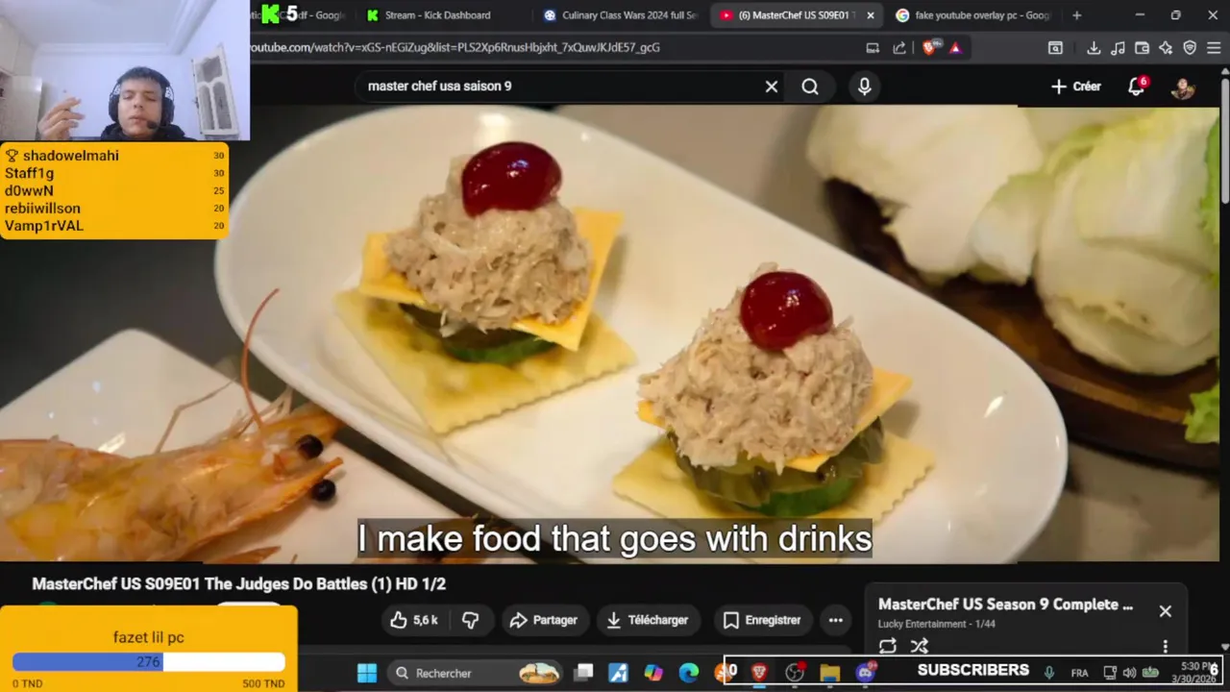The height and width of the screenshot is (692, 1230).
Task: Toggle the browser sidebar panel icon
Action: (x=1055, y=48)
